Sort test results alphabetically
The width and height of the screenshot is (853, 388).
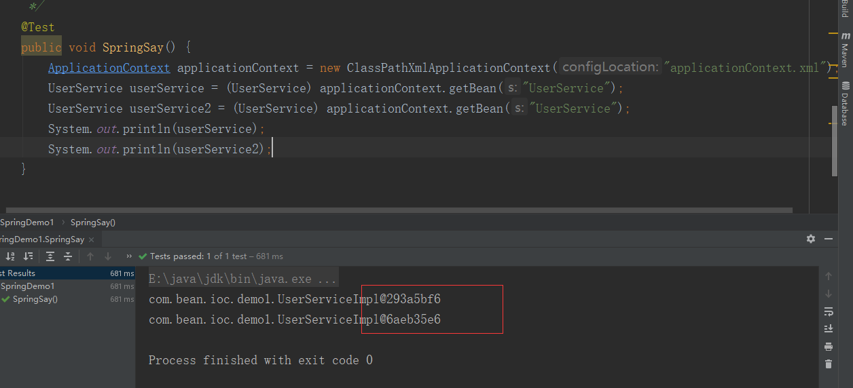coord(10,256)
